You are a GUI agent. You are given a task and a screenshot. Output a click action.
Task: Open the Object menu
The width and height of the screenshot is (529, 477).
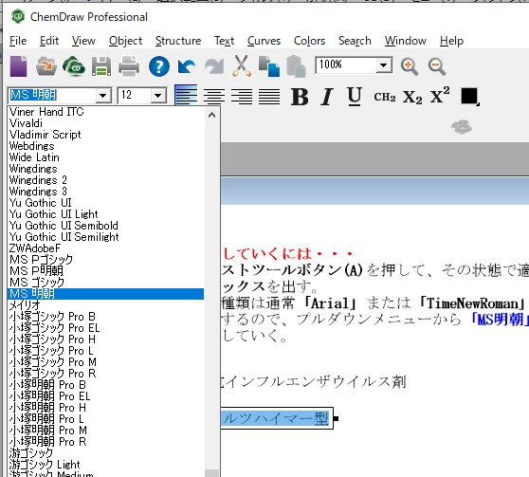click(125, 41)
